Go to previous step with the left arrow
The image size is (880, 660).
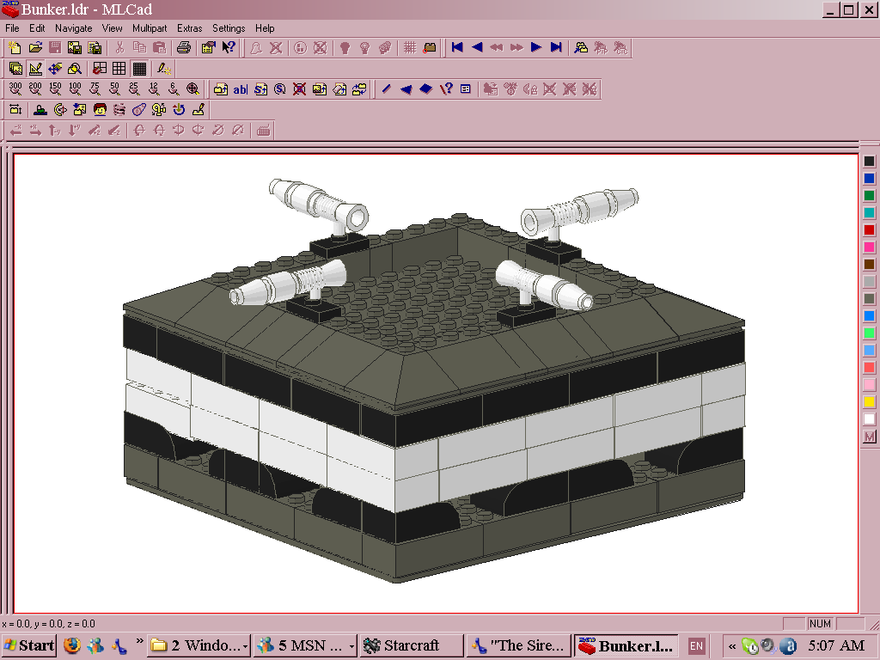coord(477,48)
